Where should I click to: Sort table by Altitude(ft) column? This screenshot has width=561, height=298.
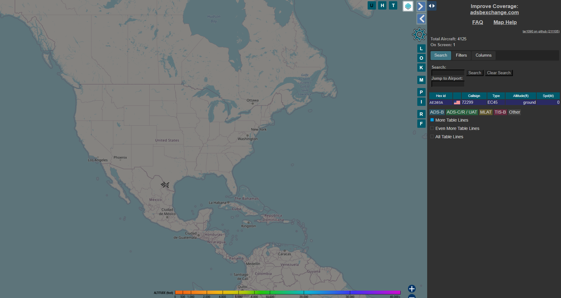click(x=521, y=96)
